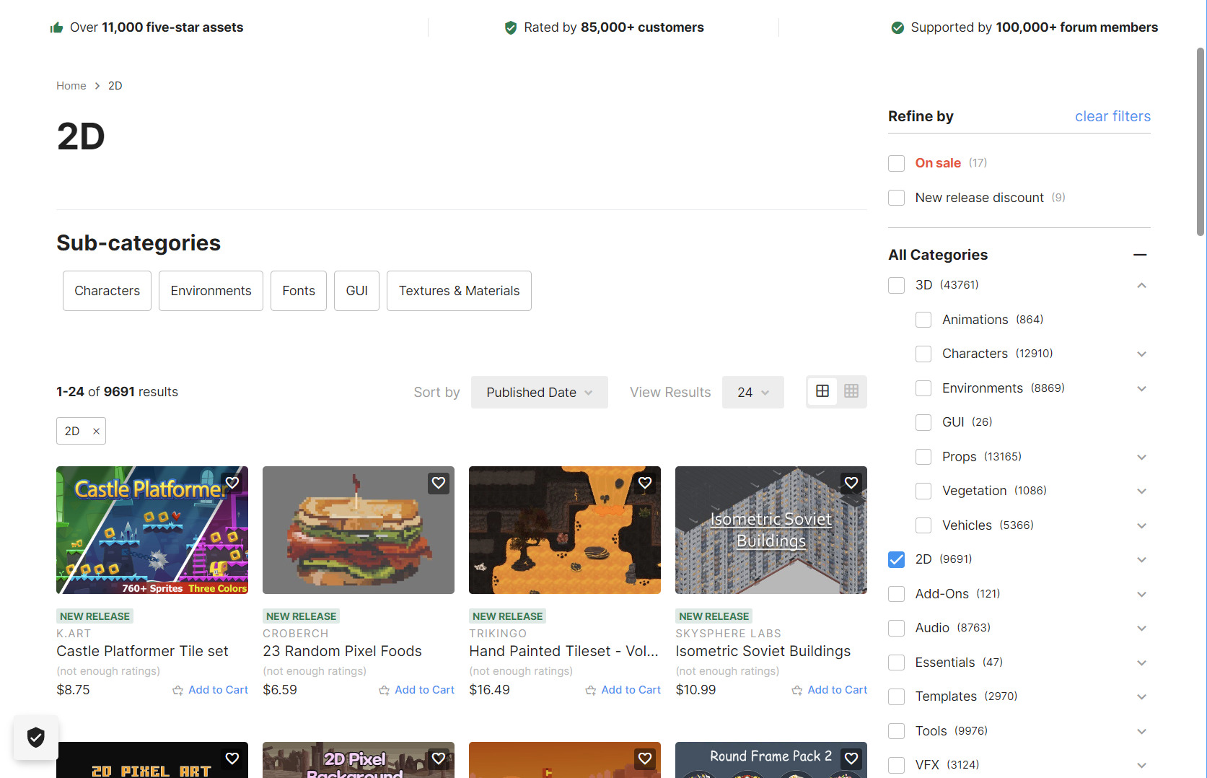Favorite the 2D Pixel Background asset heart
Screen dimensions: 1207x778
(439, 759)
